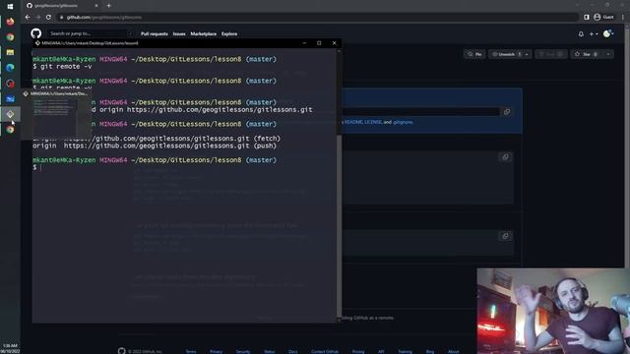Click the Guest profile button in Chrome
Viewport: 630px width, 354px height.
tap(603, 18)
